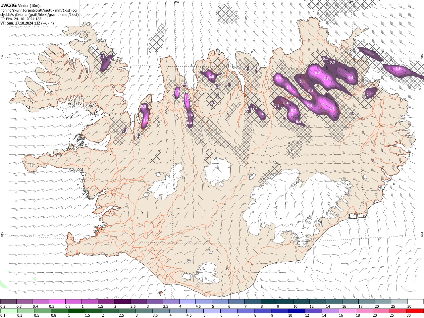Click the "4.5" label in the lower legend row

189,316
